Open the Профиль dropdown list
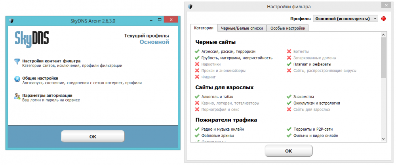396x165 pixels. click(x=345, y=19)
